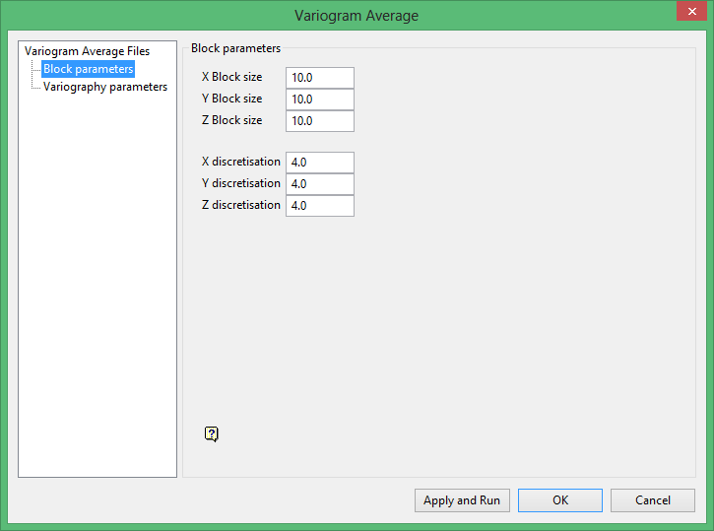Click the Variogram Average title bar

pos(357,16)
